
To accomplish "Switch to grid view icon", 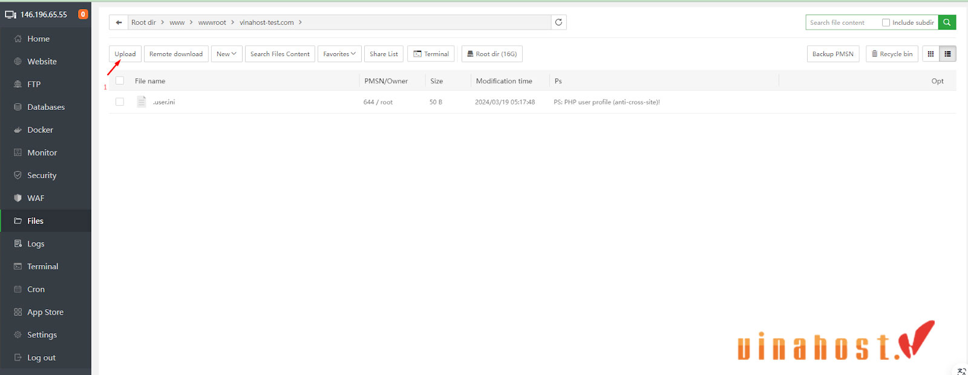I will [x=930, y=54].
